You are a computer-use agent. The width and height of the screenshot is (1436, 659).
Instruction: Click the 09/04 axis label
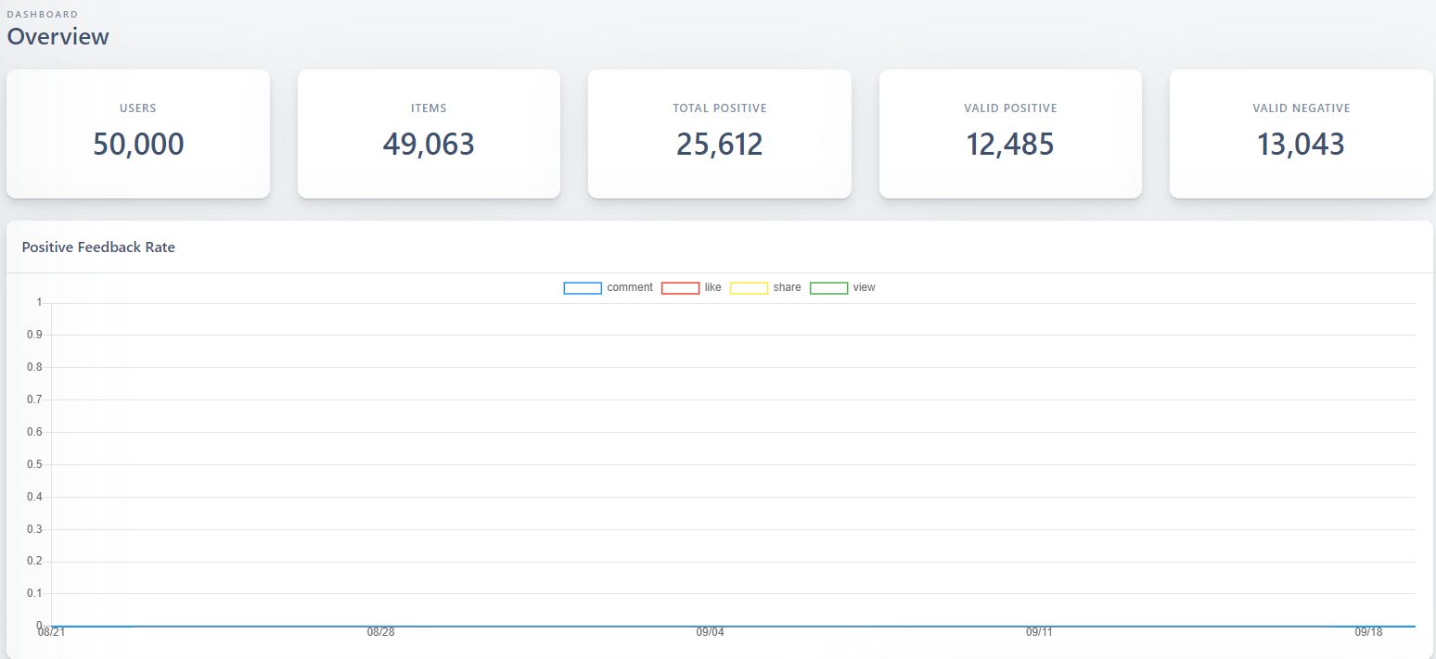click(711, 632)
